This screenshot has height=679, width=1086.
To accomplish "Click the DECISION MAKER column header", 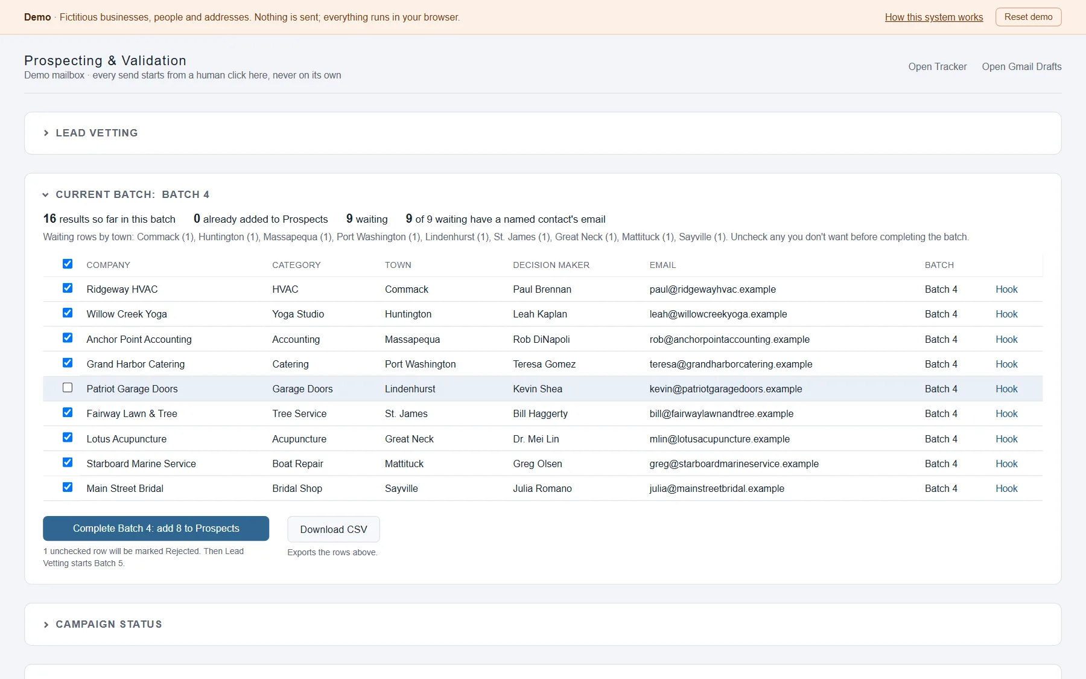I will [x=551, y=265].
